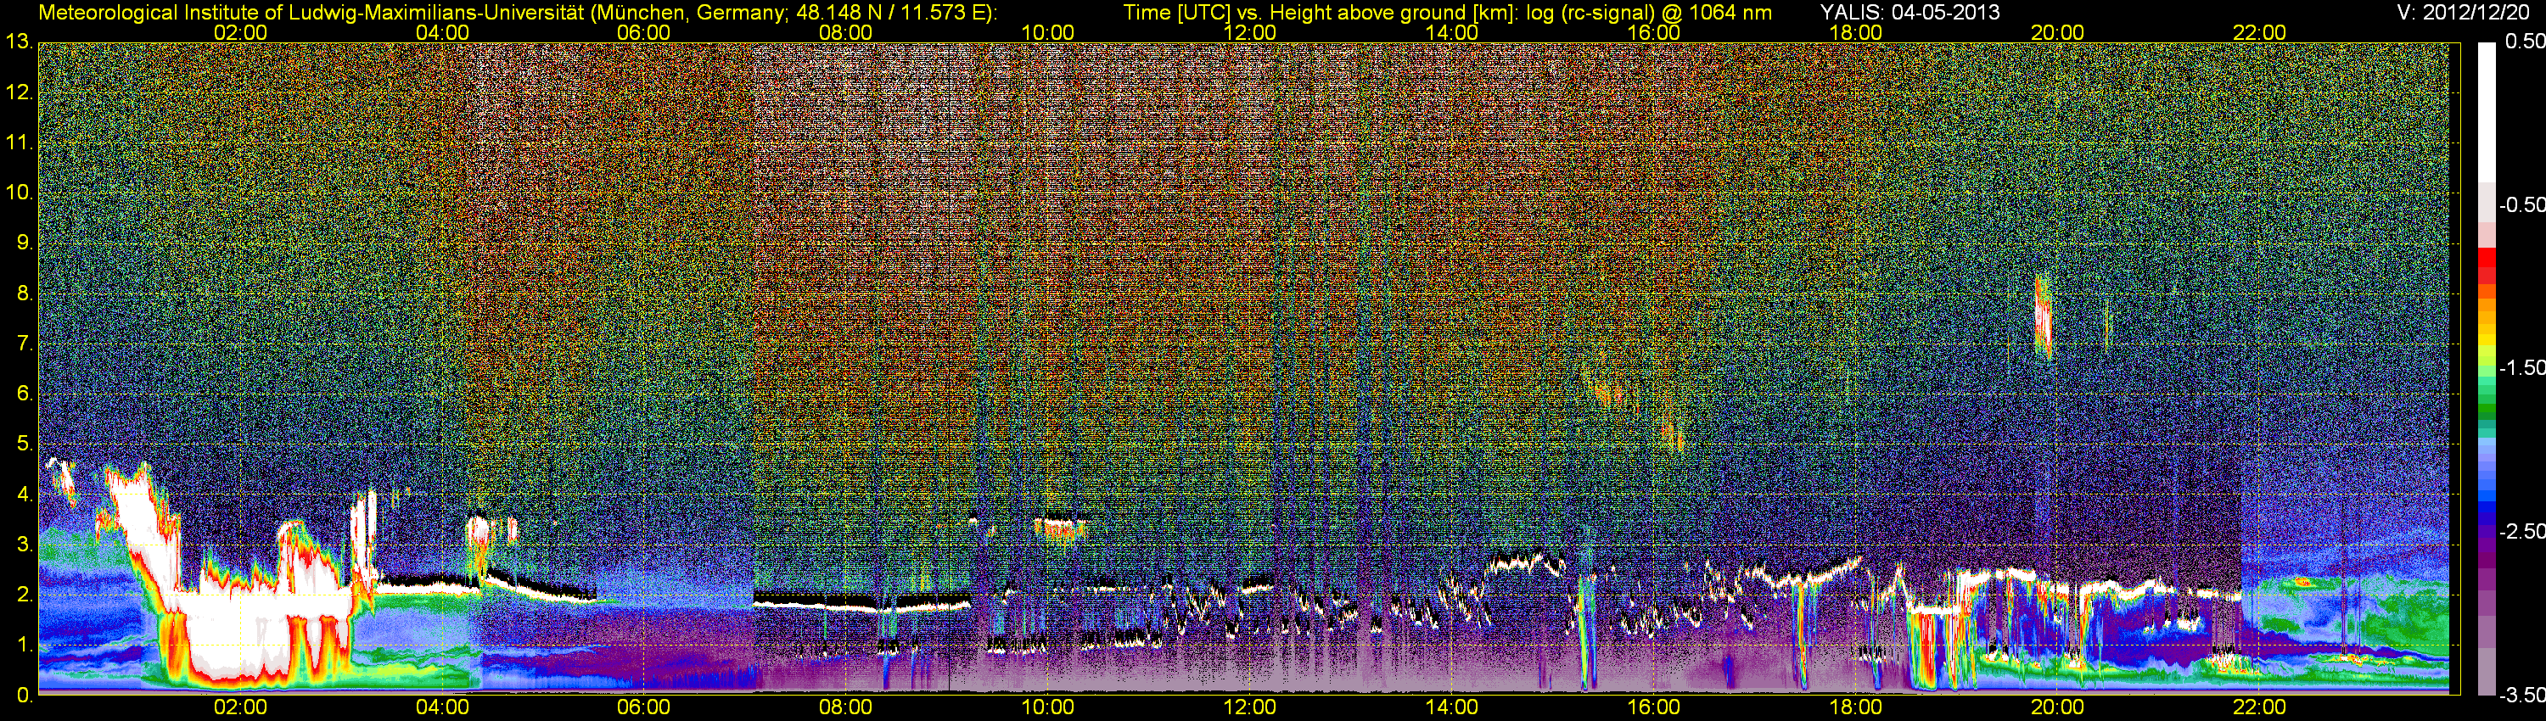Click the 04:00 label on the top time axis

click(442, 32)
